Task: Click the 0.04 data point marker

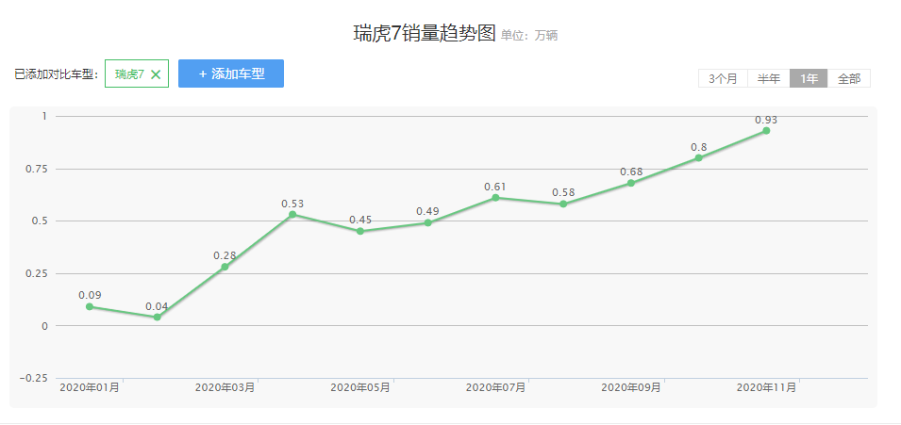Action: (158, 317)
